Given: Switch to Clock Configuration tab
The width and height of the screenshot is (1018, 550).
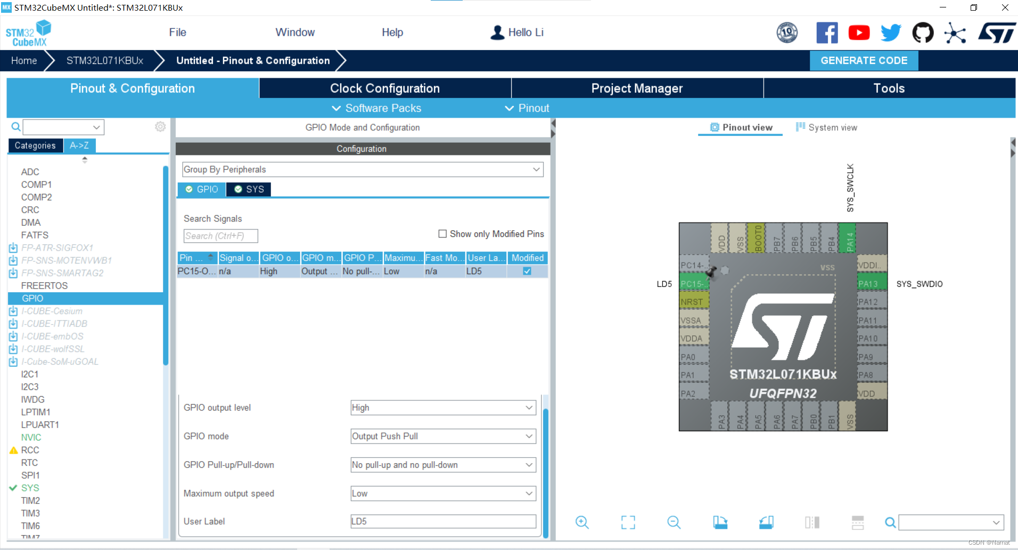Looking at the screenshot, I should click(x=385, y=88).
